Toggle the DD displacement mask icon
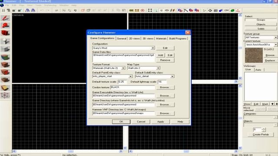 pyautogui.click(x=180, y=10)
